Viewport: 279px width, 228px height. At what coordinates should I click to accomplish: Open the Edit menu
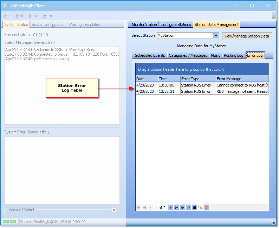(x=20, y=16)
